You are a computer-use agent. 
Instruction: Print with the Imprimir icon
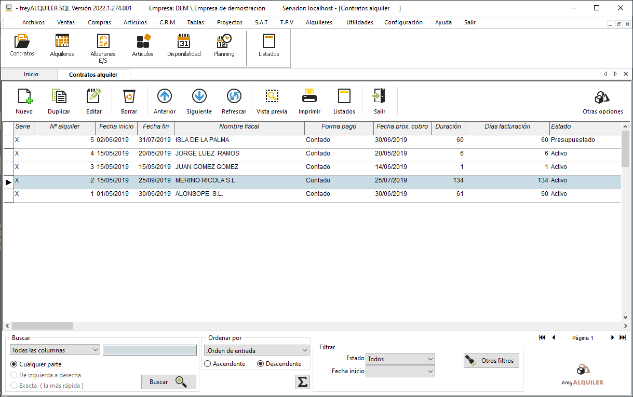pyautogui.click(x=309, y=102)
